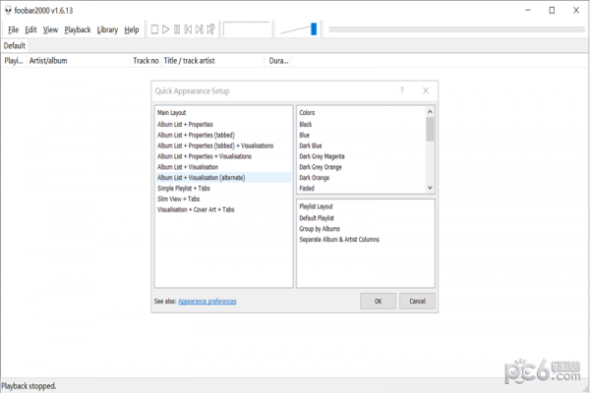
Task: Click the Colors list scrollbar thumb
Action: [430, 129]
